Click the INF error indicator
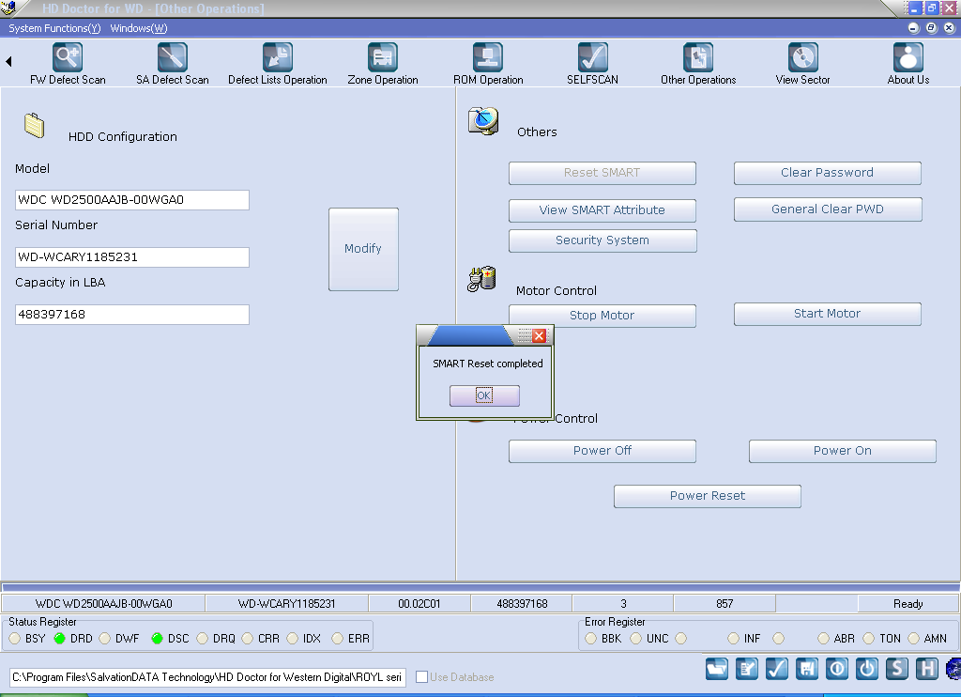 tap(733, 639)
